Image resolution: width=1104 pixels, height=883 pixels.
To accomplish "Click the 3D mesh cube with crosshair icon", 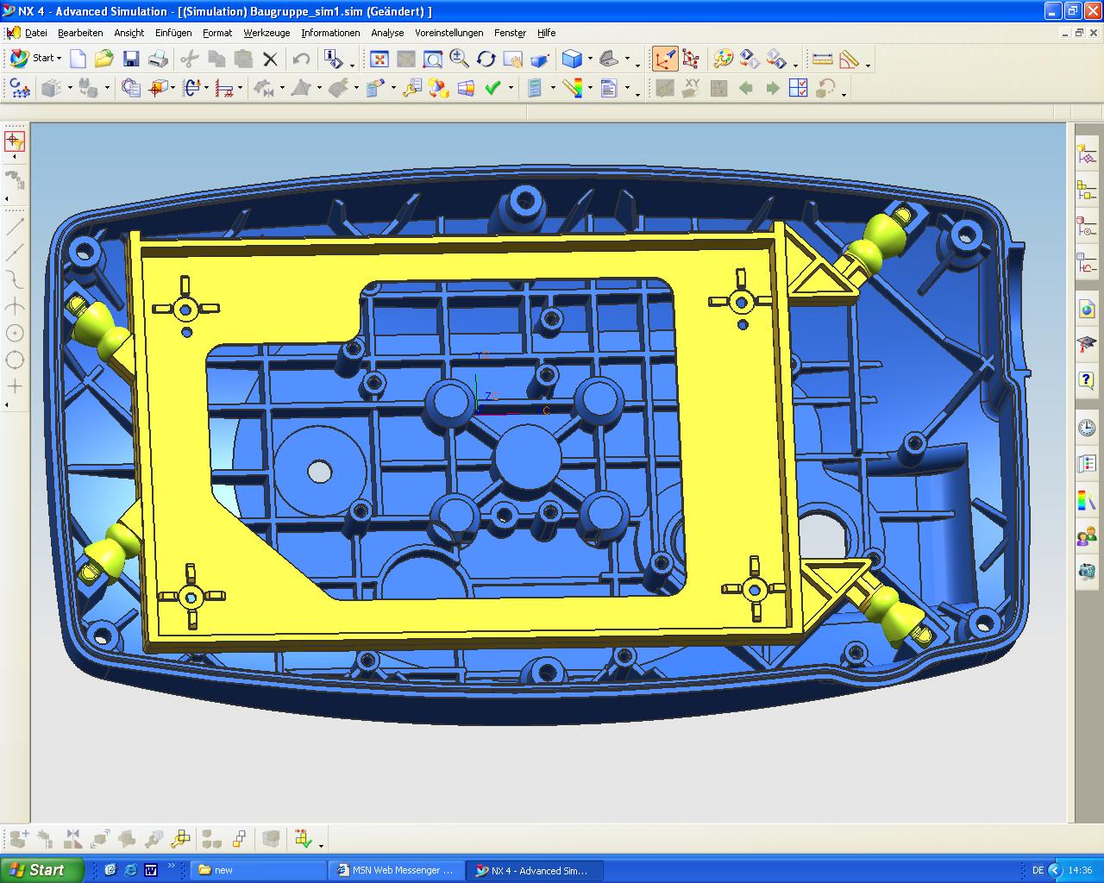I will 158,88.
